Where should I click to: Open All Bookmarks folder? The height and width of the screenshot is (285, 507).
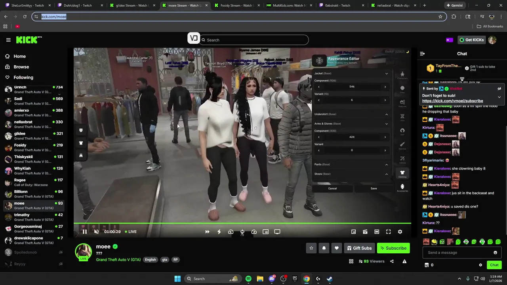pyautogui.click(x=490, y=27)
